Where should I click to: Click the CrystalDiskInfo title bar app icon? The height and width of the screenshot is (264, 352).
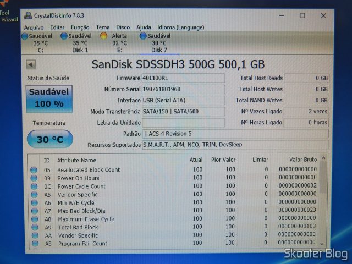click(x=28, y=15)
